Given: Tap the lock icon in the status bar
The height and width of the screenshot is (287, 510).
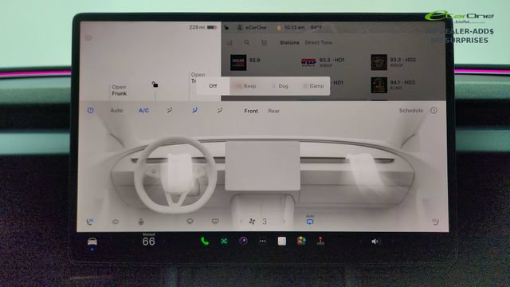Looking at the screenshot, I should 226,28.
